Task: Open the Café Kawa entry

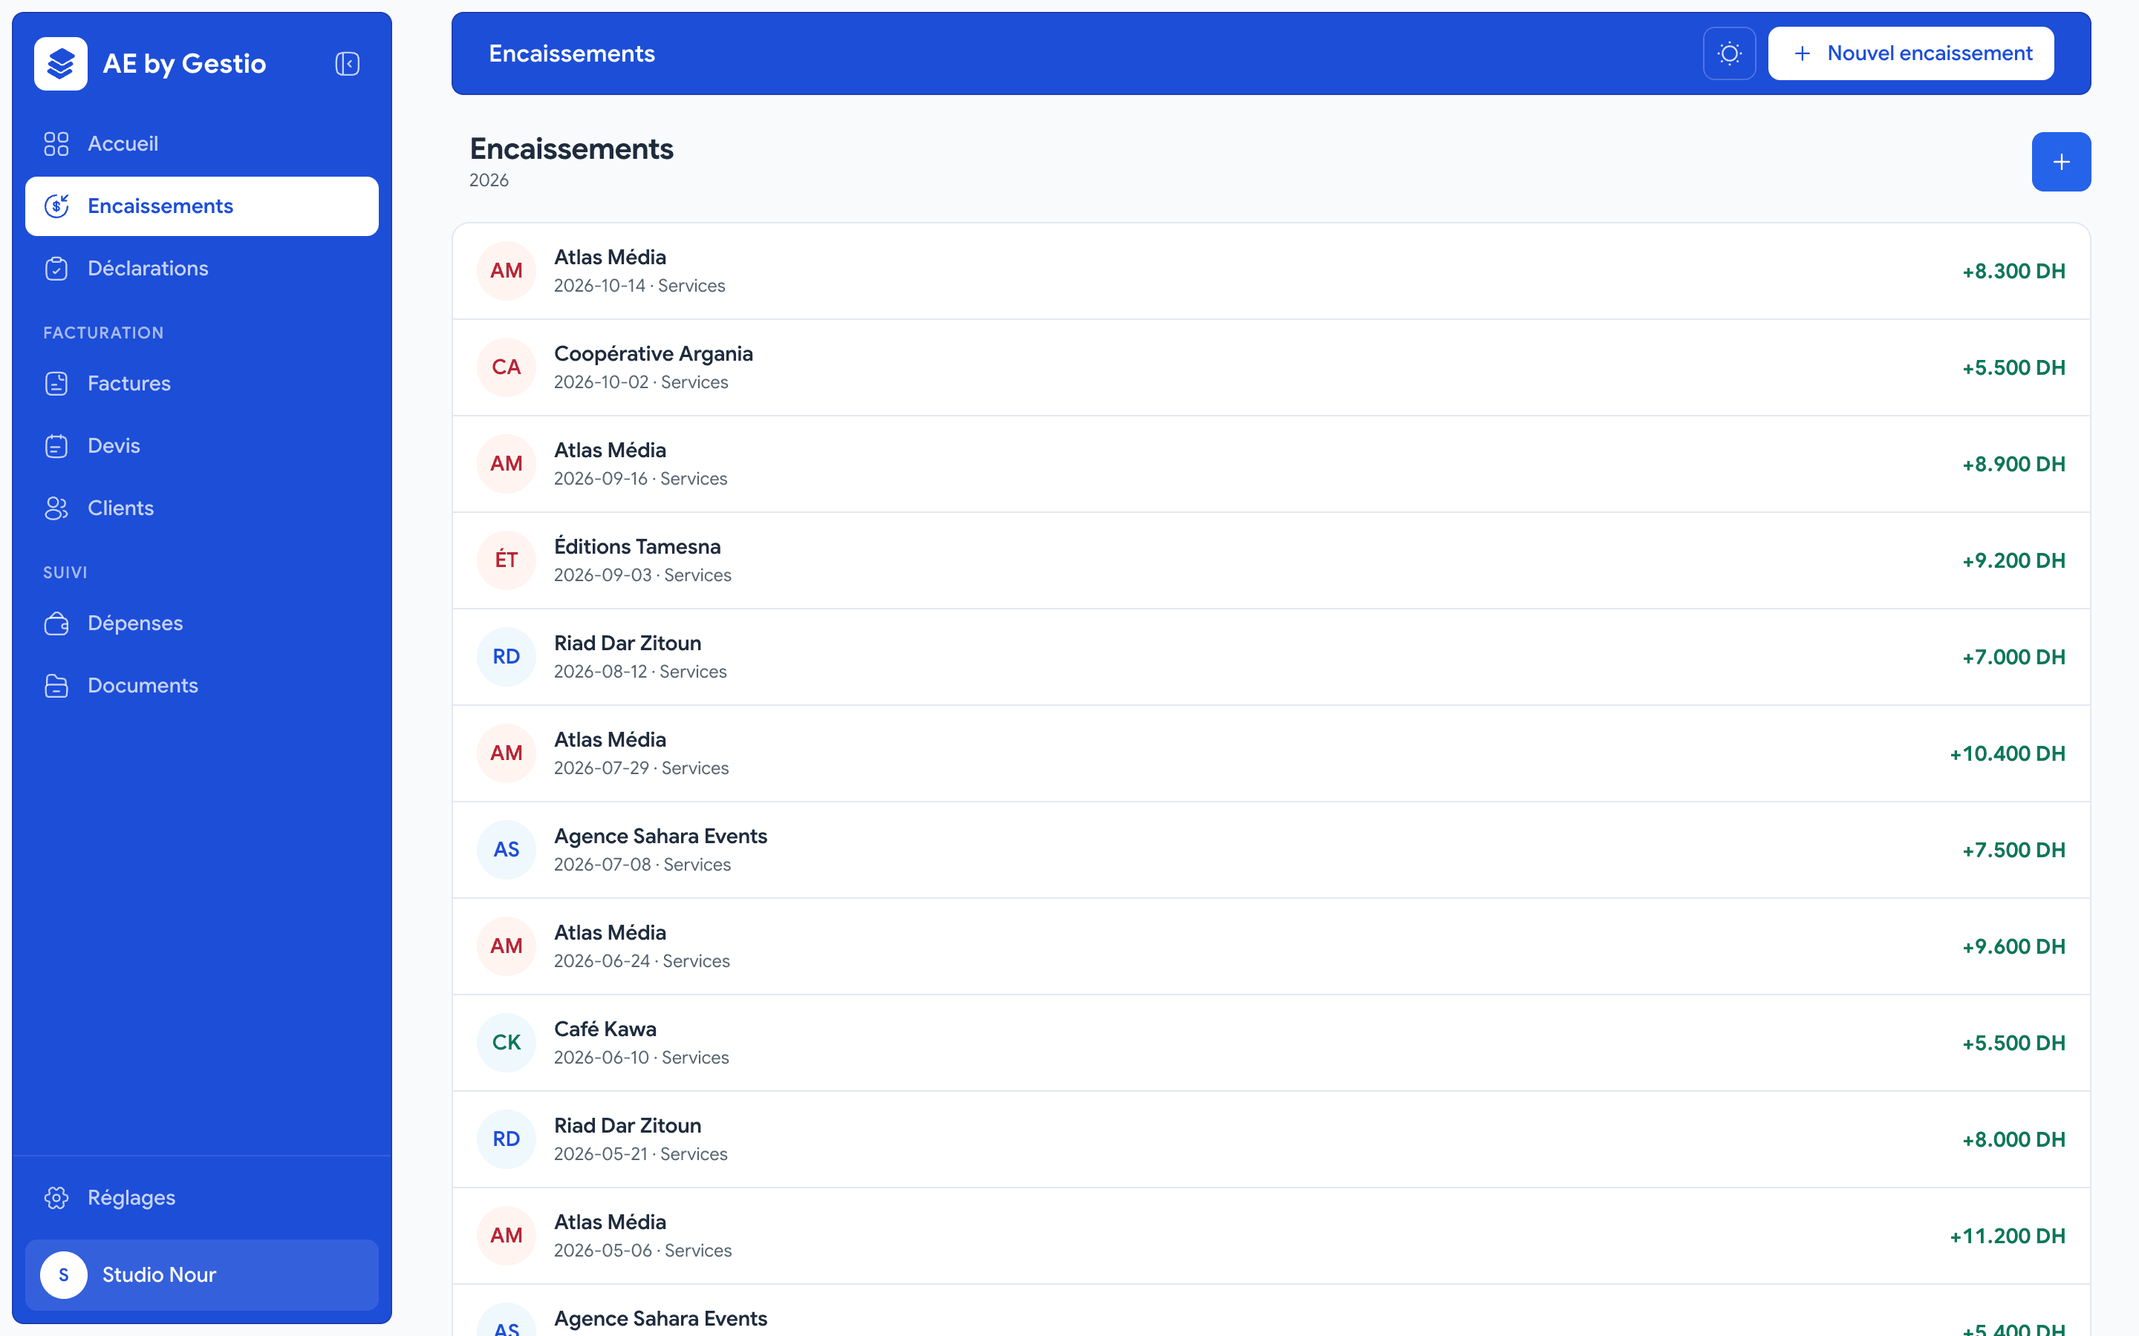Action: point(1271,1043)
